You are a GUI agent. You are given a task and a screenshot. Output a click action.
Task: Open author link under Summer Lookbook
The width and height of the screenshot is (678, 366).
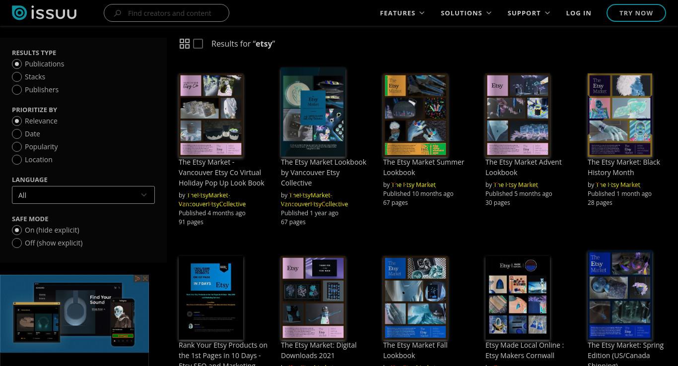pyautogui.click(x=413, y=184)
